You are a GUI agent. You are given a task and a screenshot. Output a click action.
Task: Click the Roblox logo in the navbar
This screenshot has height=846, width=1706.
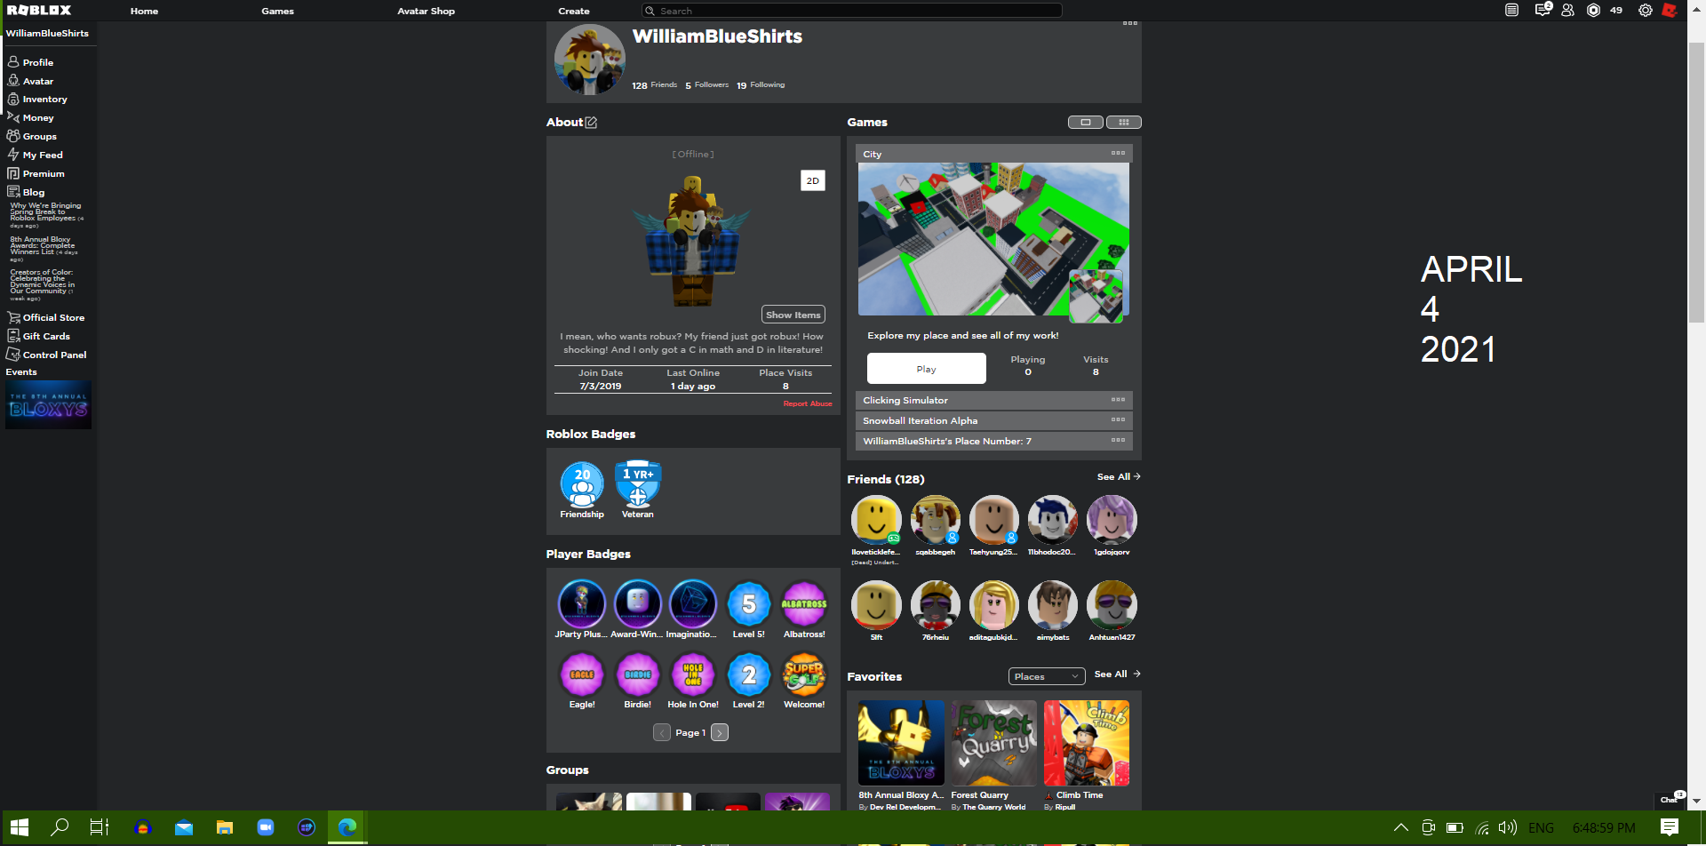pyautogui.click(x=39, y=10)
